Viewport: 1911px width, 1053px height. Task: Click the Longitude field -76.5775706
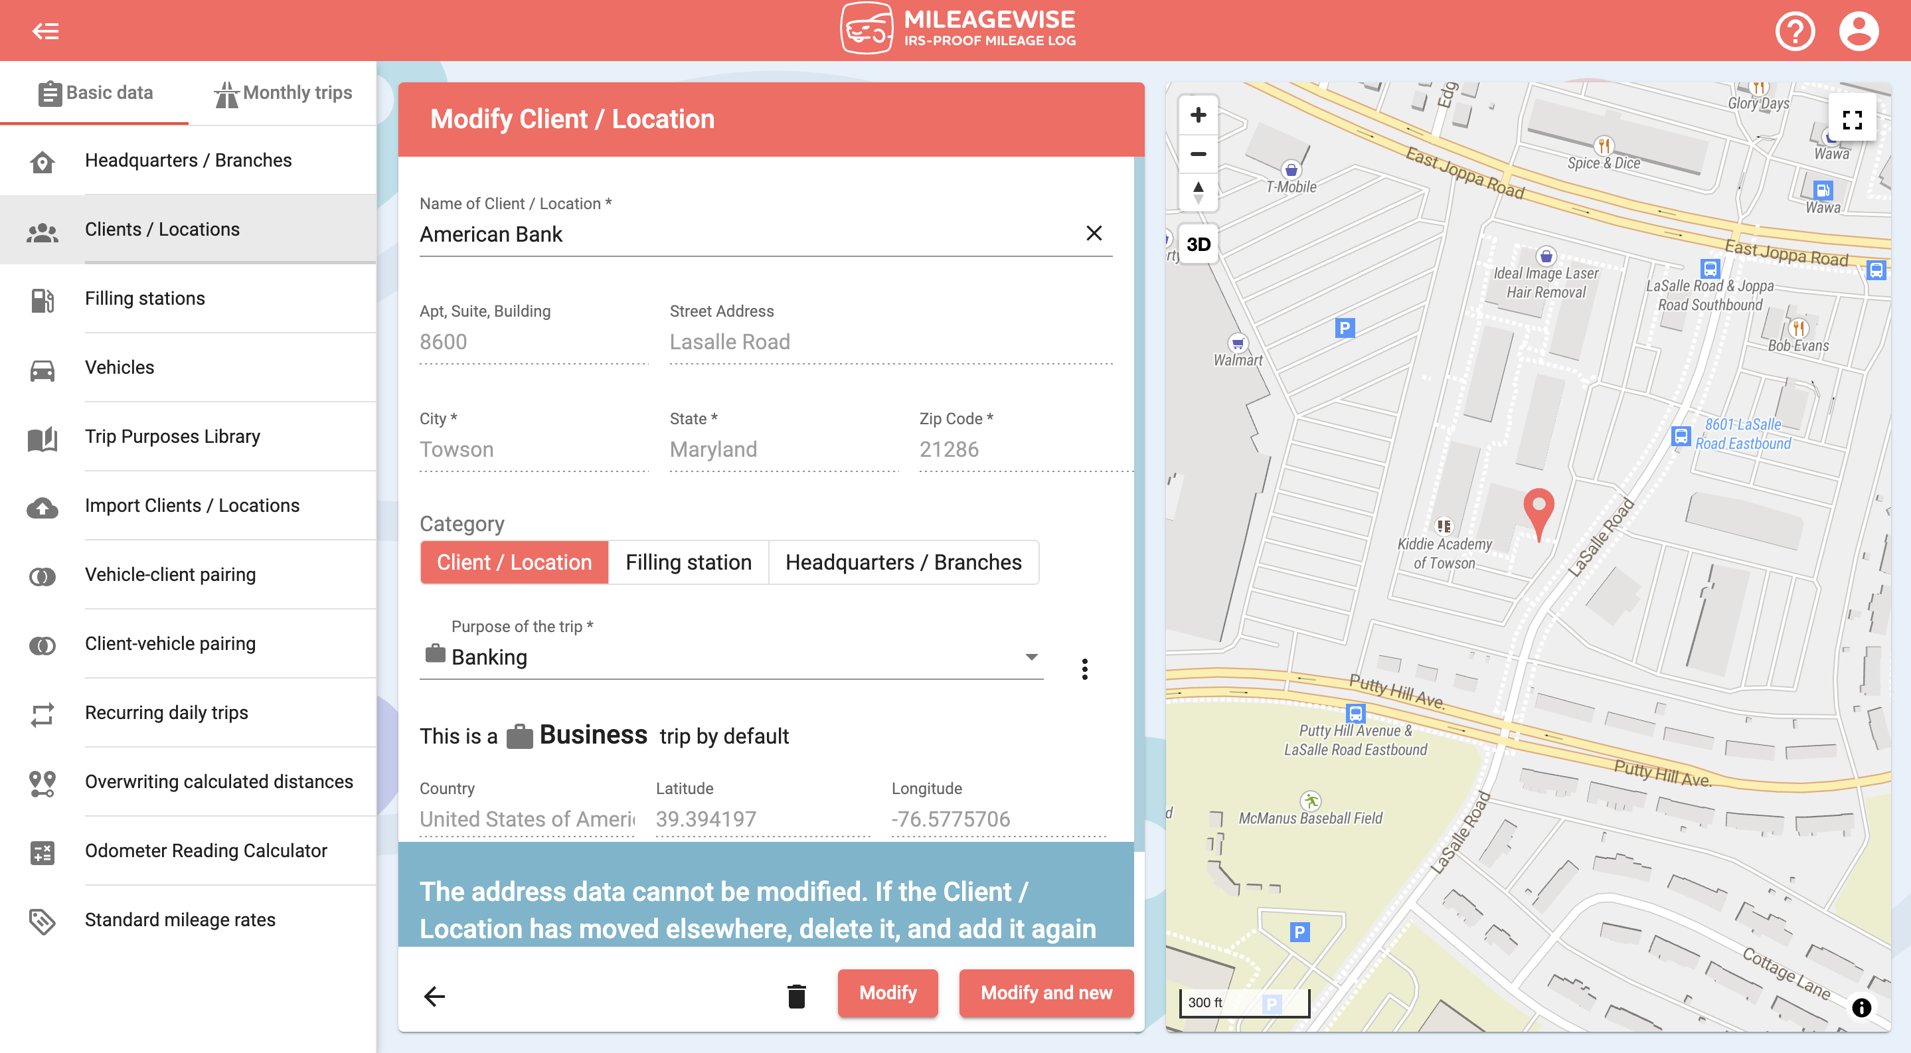(999, 819)
